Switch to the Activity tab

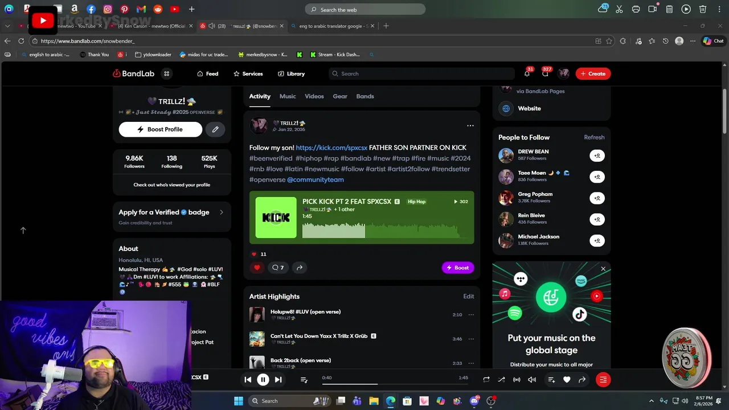click(260, 96)
